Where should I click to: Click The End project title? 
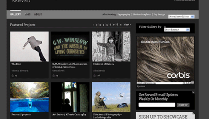click(16, 64)
